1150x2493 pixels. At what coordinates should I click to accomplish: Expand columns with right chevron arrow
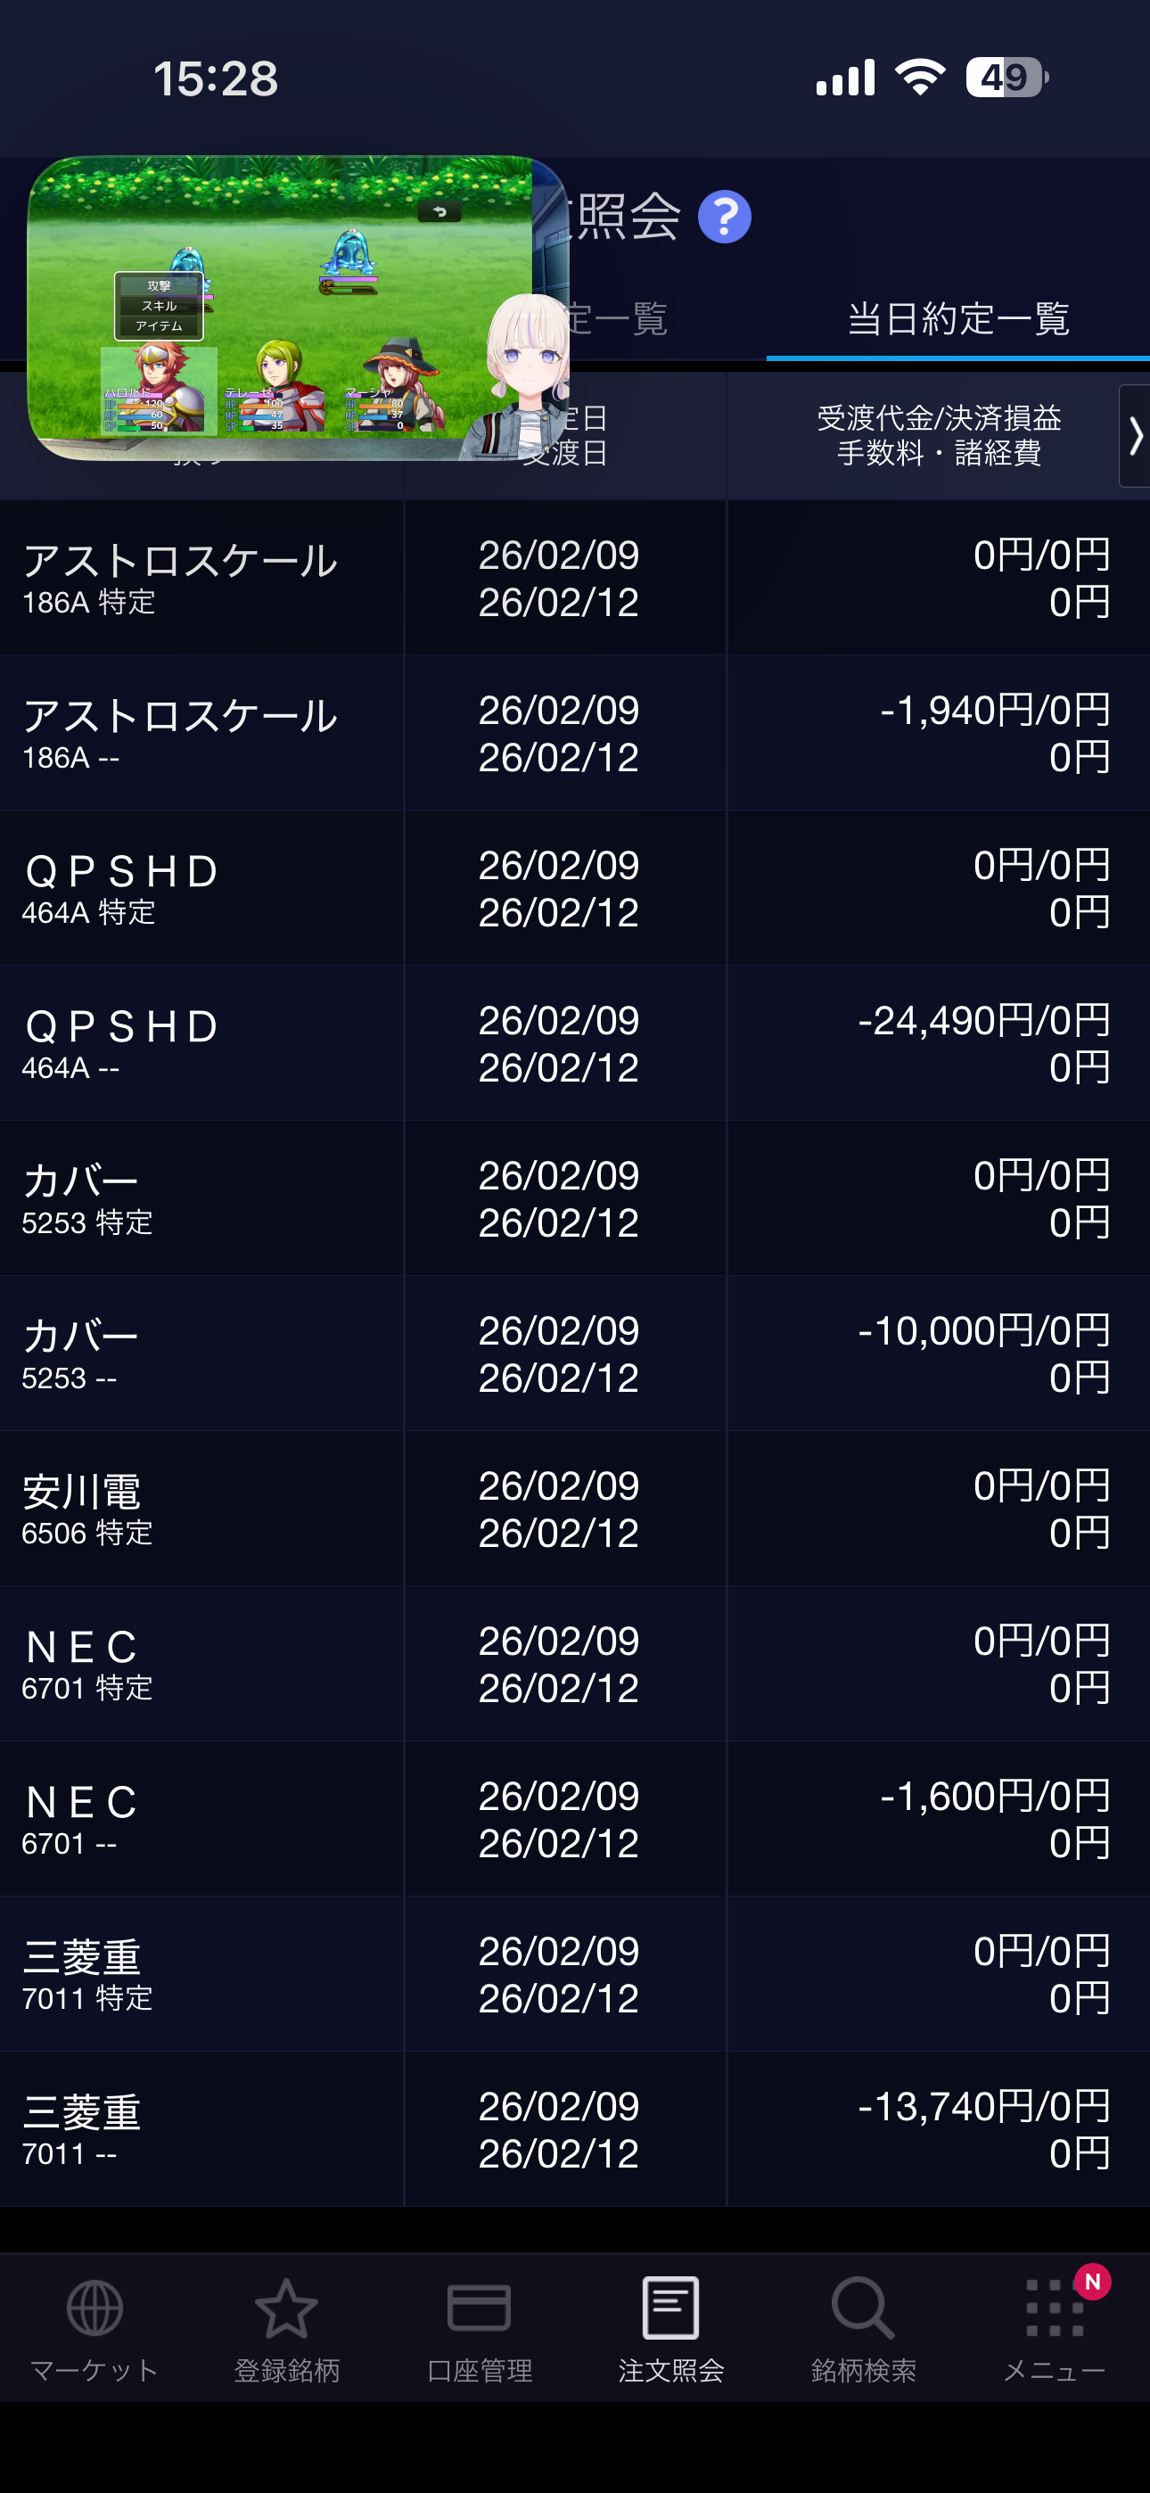point(1135,435)
